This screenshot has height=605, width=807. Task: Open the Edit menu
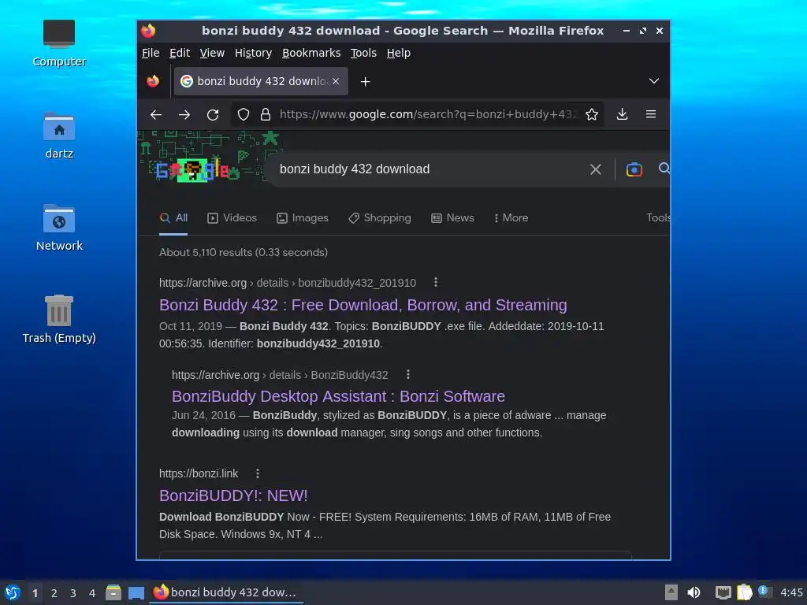click(180, 53)
